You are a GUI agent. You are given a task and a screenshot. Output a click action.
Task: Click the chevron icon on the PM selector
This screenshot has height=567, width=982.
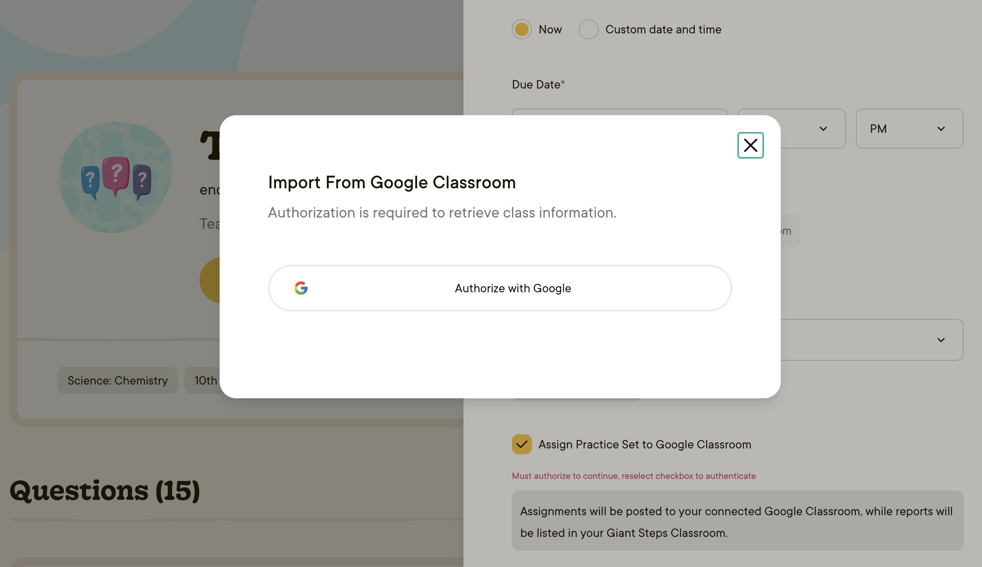click(x=941, y=129)
